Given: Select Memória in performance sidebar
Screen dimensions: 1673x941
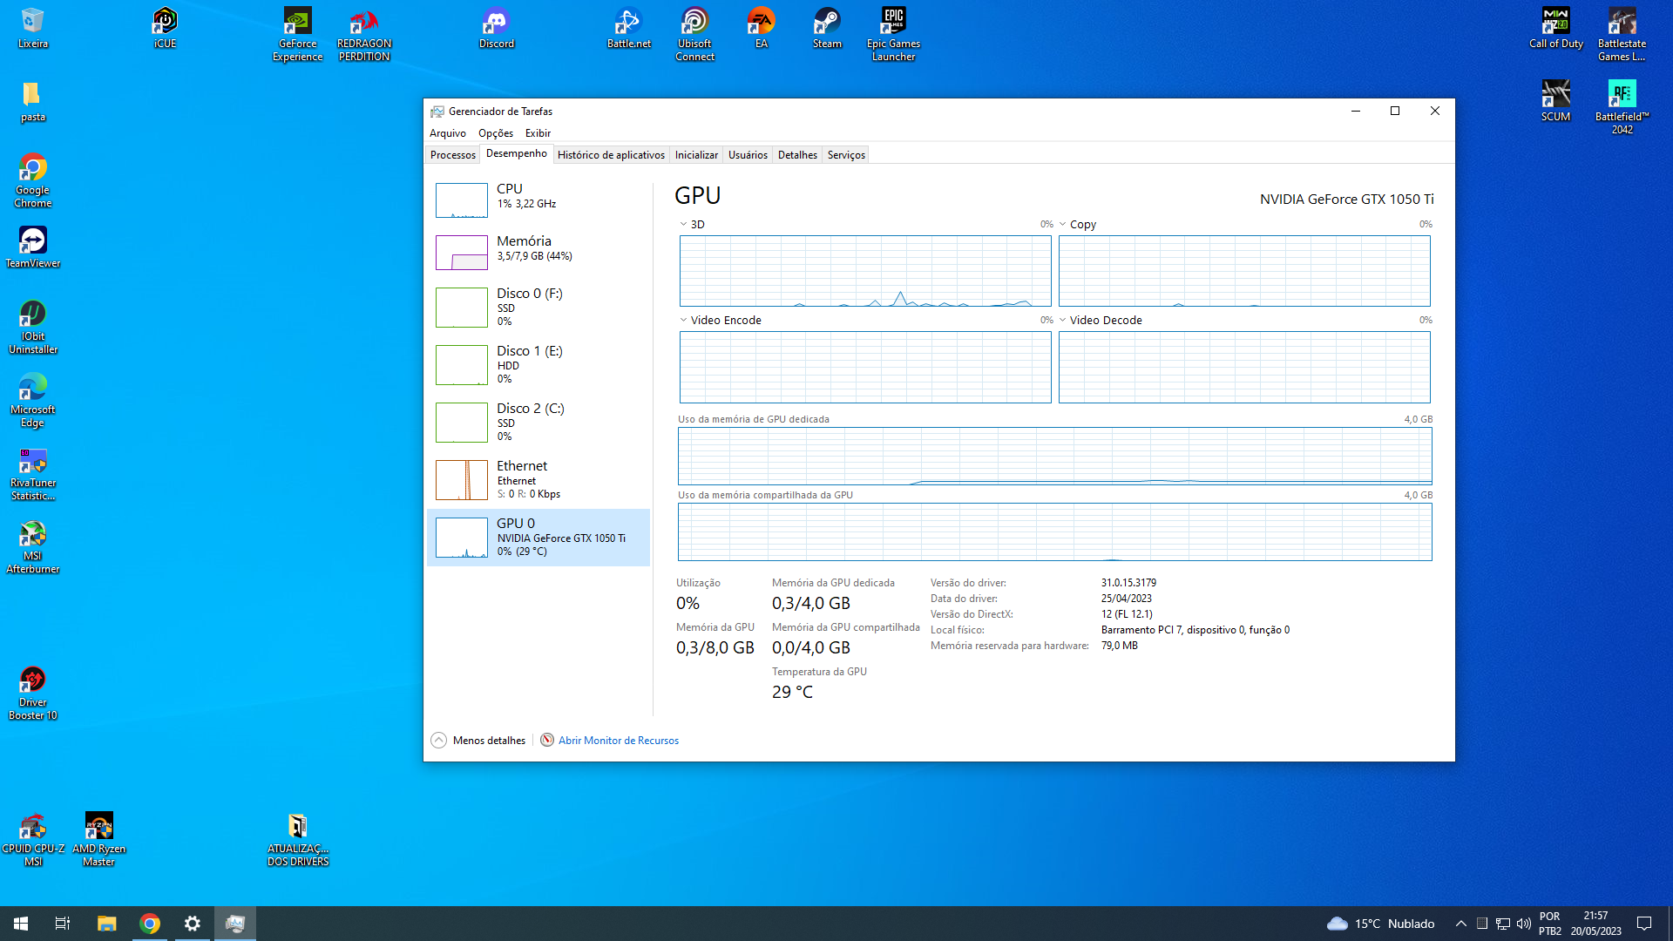Looking at the screenshot, I should (538, 252).
